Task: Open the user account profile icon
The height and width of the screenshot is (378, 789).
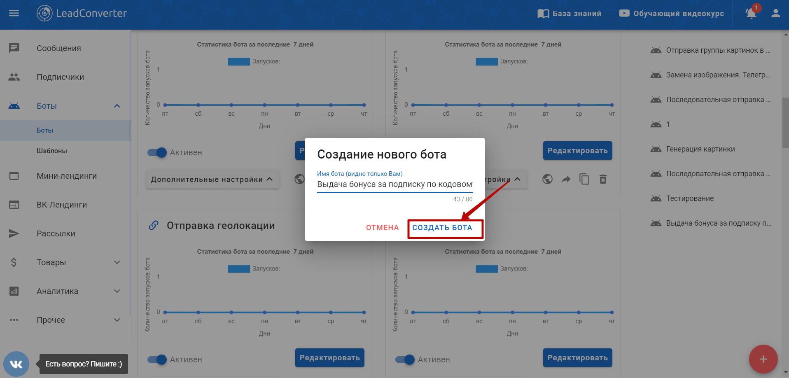Action: (x=775, y=14)
